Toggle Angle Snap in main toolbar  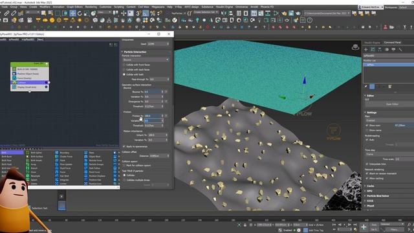[x=146, y=13]
